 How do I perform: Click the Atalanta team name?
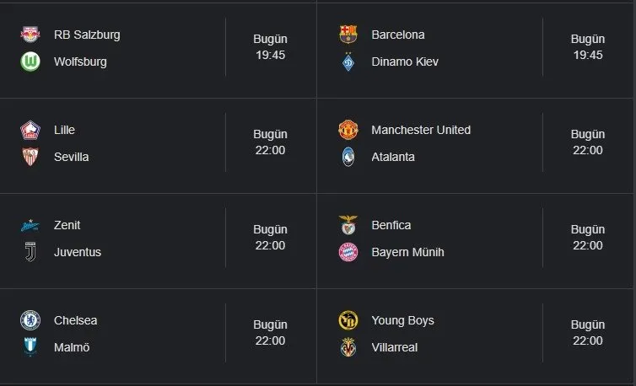pyautogui.click(x=393, y=157)
